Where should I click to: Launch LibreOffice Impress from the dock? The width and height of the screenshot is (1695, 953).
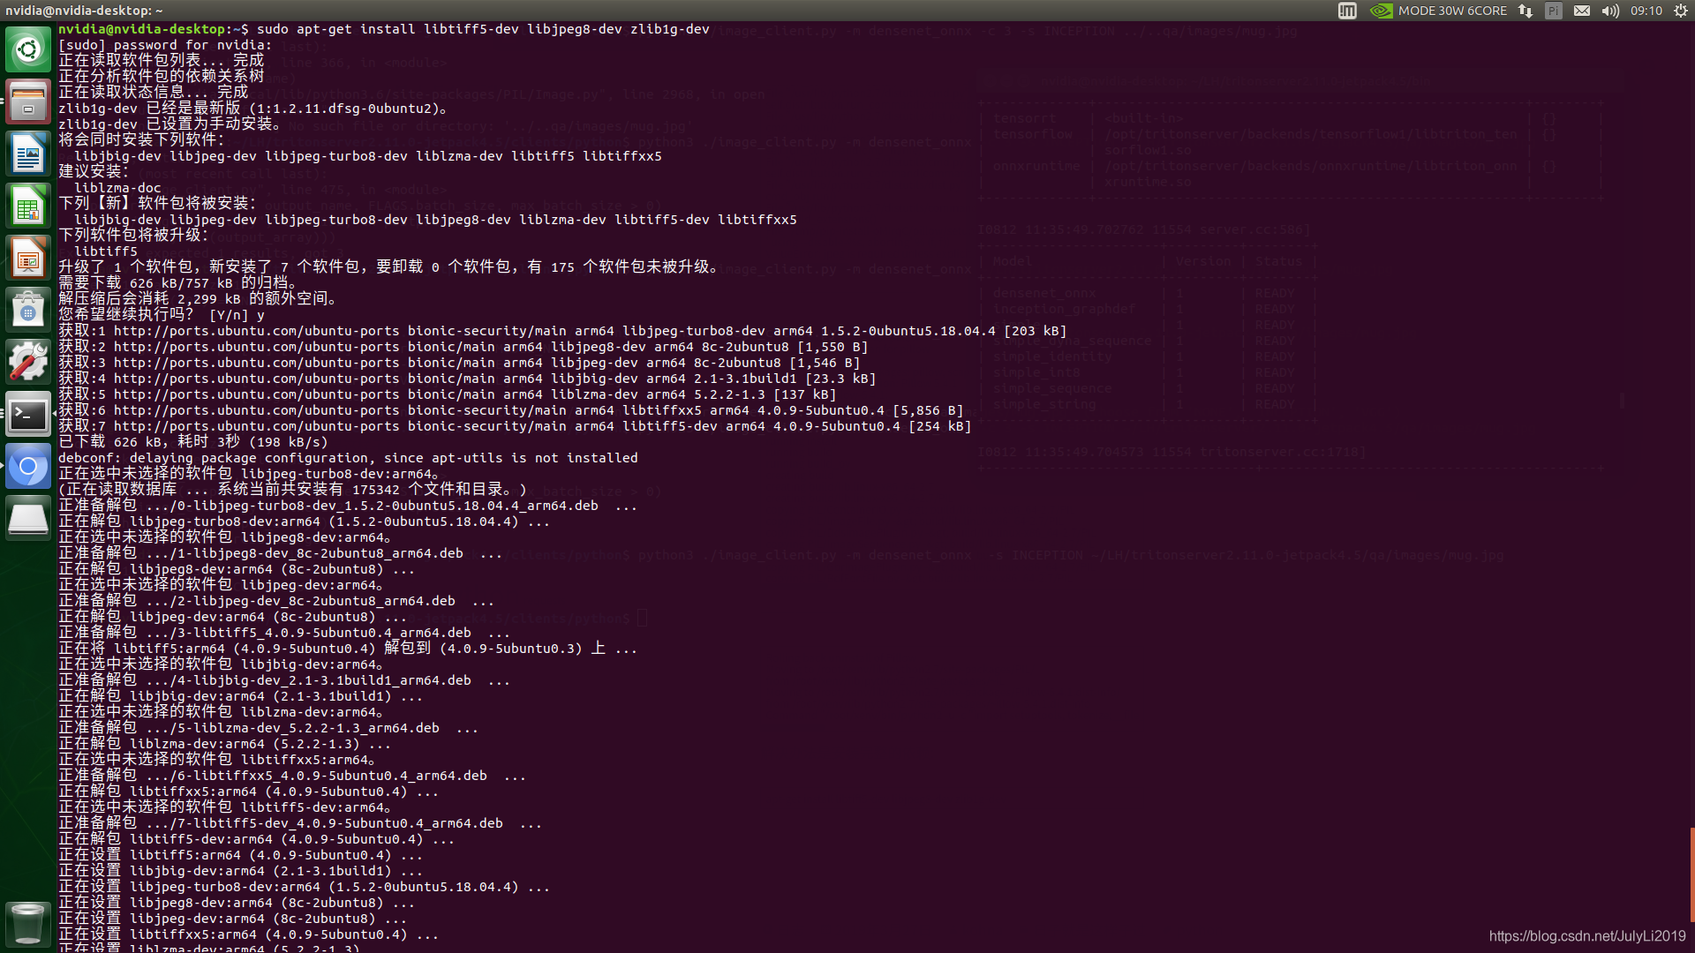point(28,258)
